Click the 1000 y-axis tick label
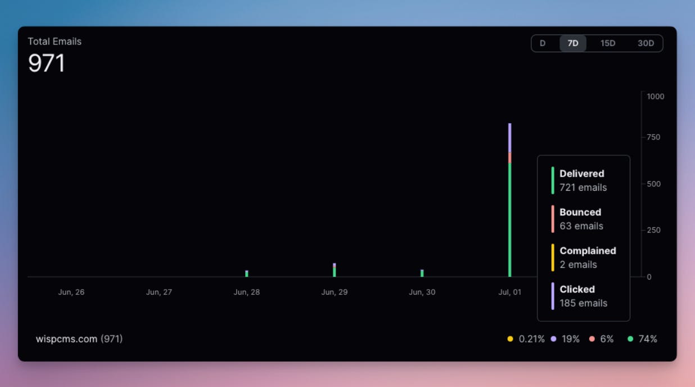This screenshot has width=695, height=387. (656, 96)
